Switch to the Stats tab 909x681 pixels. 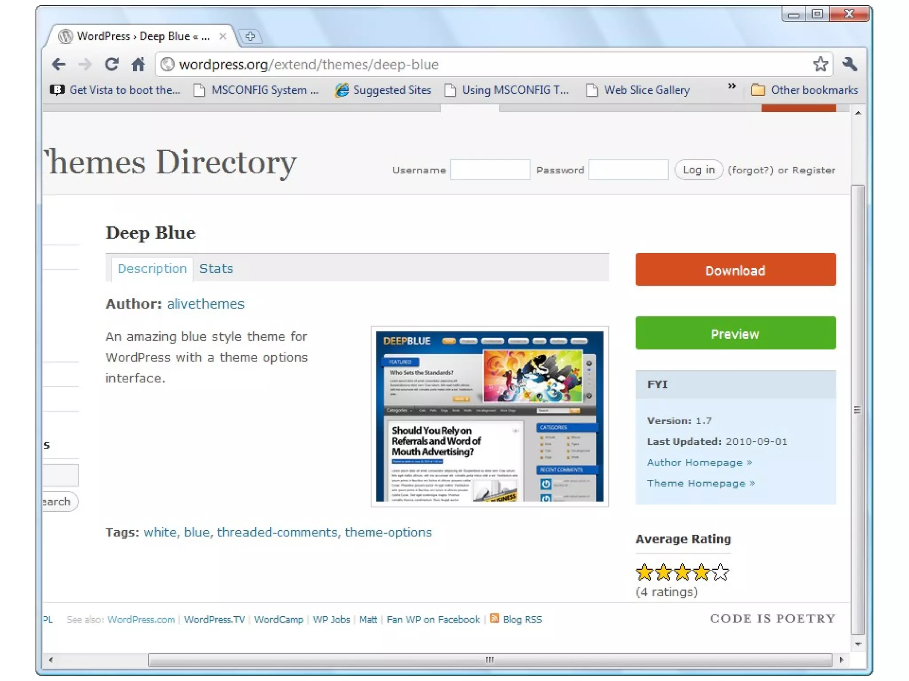(216, 269)
